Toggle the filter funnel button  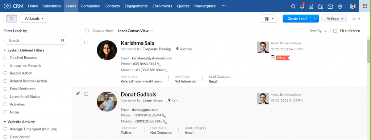point(12,19)
